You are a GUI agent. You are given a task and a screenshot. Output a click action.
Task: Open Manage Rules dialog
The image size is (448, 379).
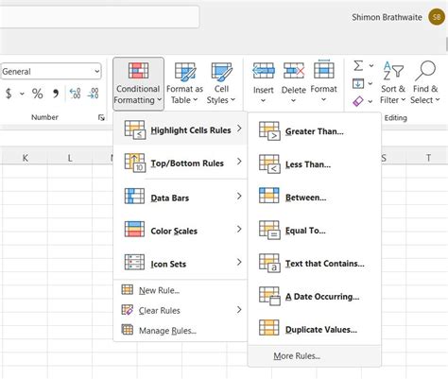[x=167, y=331]
